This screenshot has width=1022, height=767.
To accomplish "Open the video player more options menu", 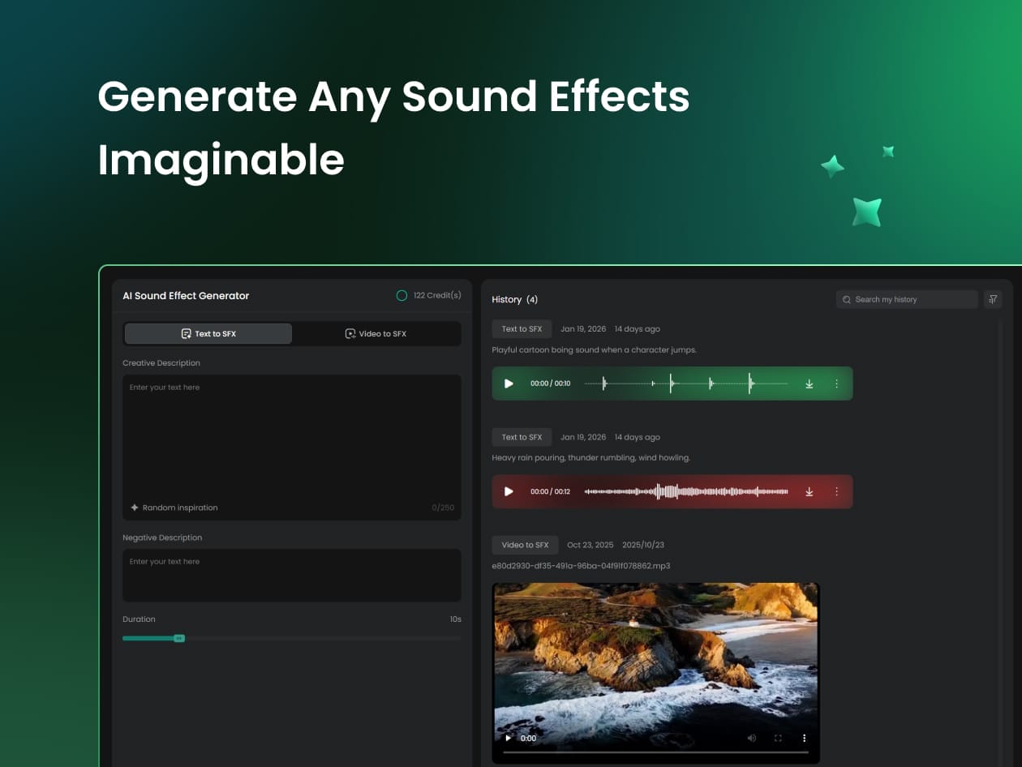I will (805, 738).
